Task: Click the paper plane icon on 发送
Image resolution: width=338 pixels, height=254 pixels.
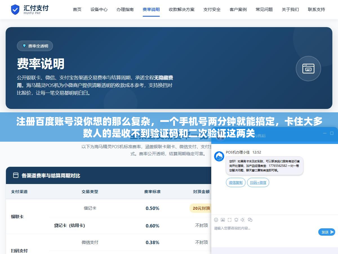Action: click(x=332, y=232)
